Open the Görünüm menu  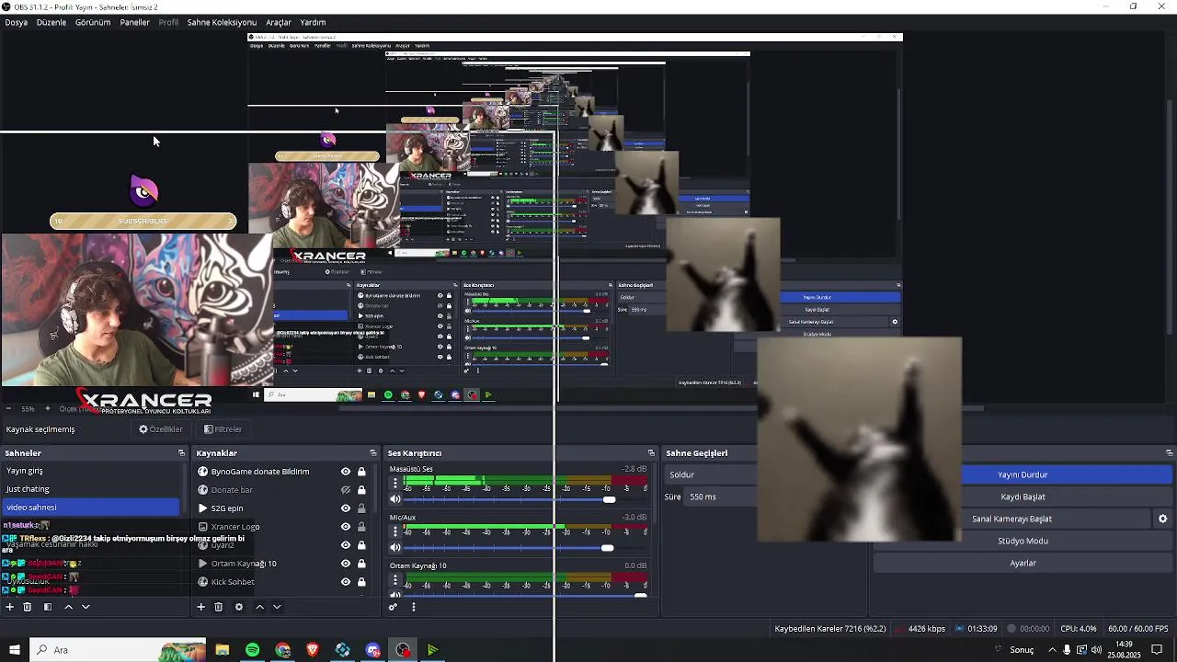click(x=93, y=22)
